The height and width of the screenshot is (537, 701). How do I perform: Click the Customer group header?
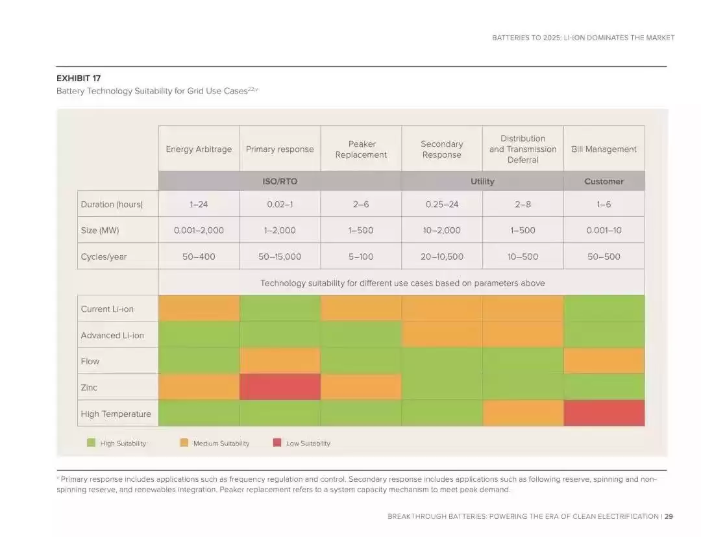pyautogui.click(x=604, y=181)
